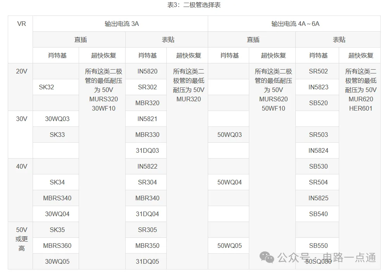Select the MBRS340 cell
The image size is (388, 273).
[56, 198]
